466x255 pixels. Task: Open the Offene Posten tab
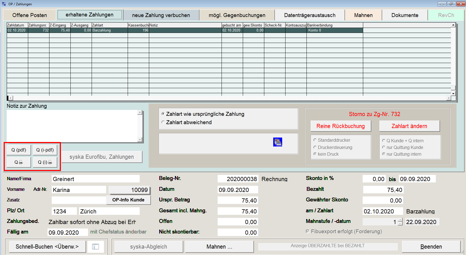tap(30, 15)
